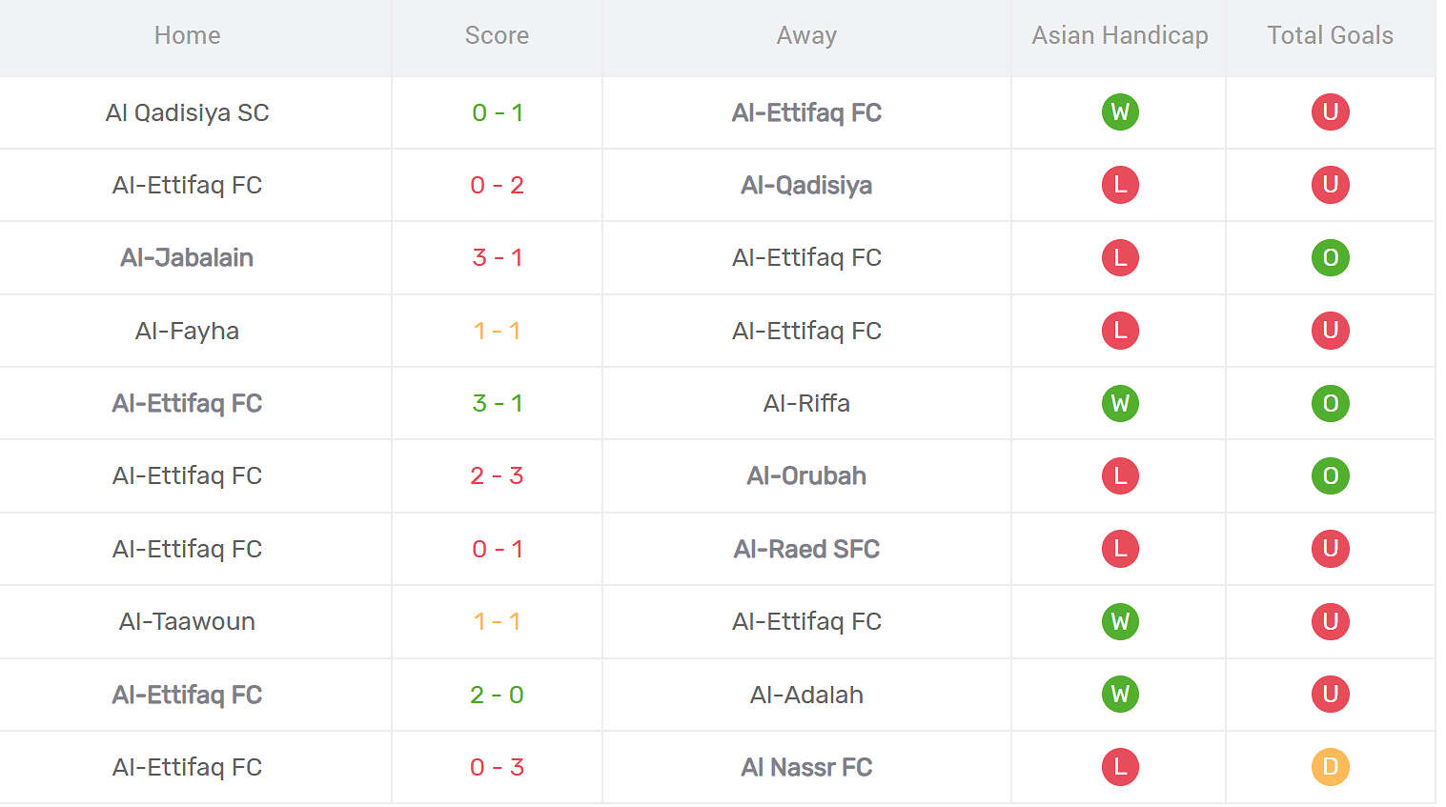
Task: Open the Al-Orubah team link
Action: [x=806, y=475]
